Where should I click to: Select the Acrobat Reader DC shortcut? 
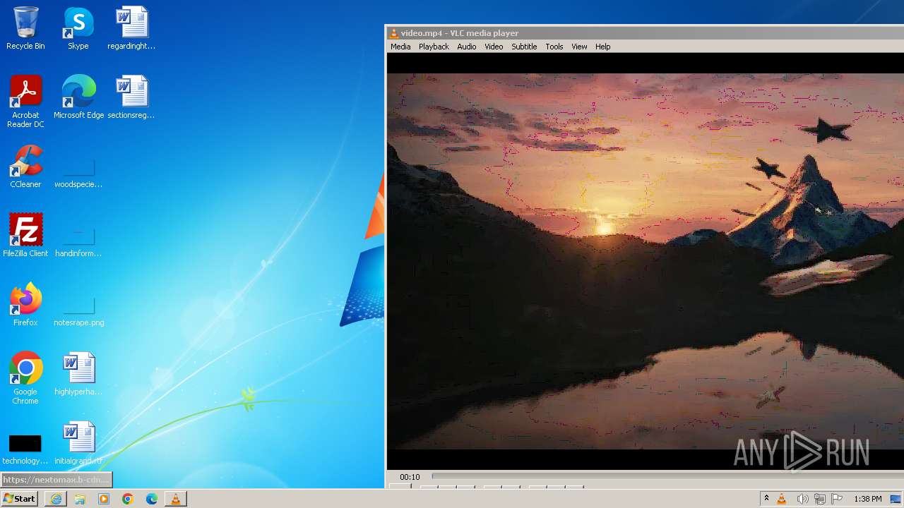coord(25,102)
